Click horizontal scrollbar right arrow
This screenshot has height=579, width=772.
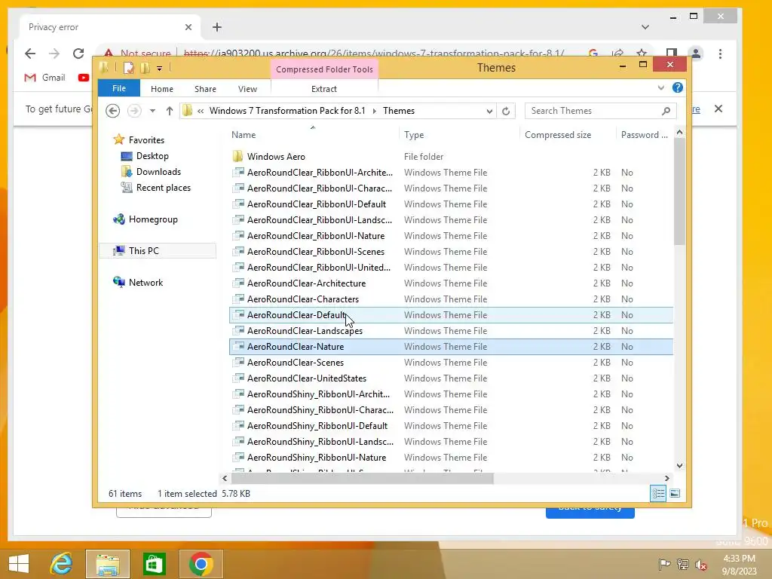(666, 478)
